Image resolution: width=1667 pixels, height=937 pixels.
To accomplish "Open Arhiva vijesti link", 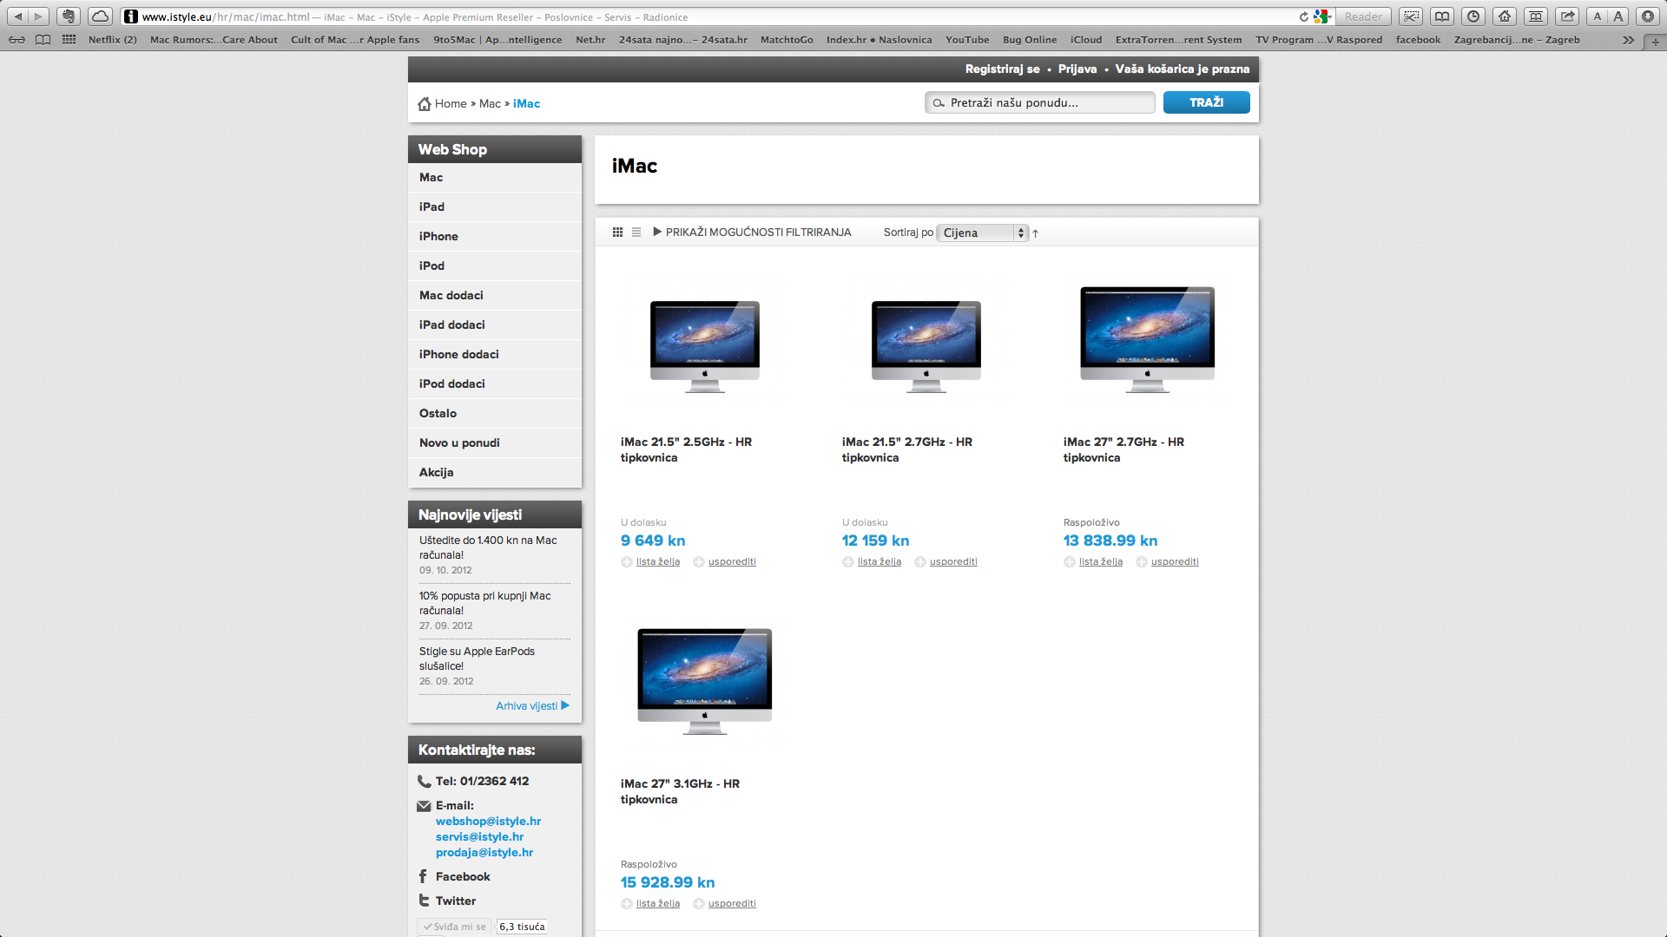I will 532,706.
